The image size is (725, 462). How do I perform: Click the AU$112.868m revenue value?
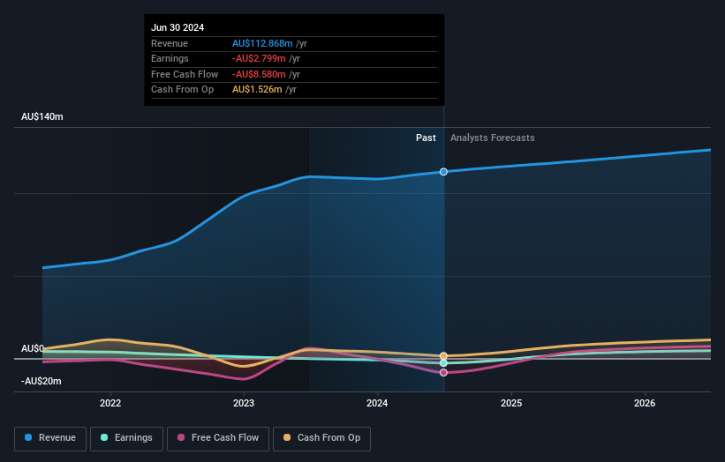click(x=262, y=43)
